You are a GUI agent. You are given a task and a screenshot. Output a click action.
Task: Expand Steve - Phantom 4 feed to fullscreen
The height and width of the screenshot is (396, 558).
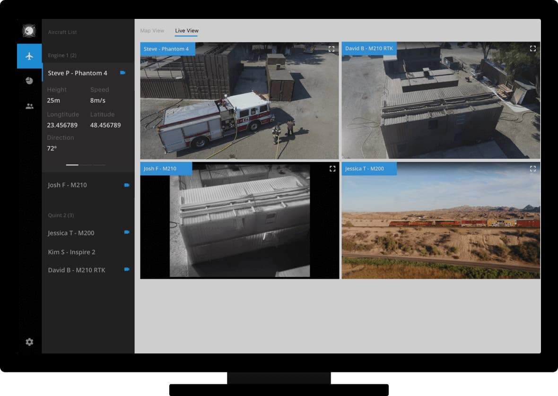[332, 49]
